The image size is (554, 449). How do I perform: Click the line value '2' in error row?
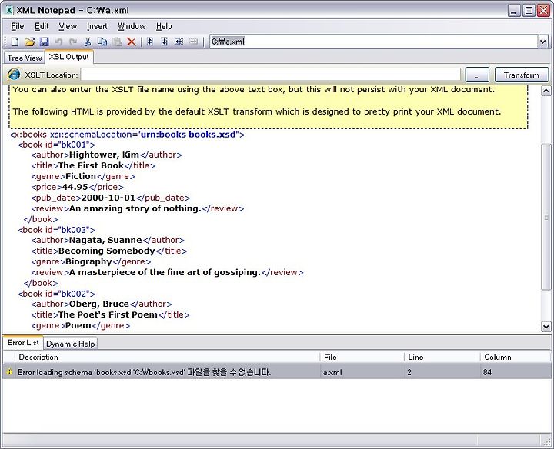point(409,372)
